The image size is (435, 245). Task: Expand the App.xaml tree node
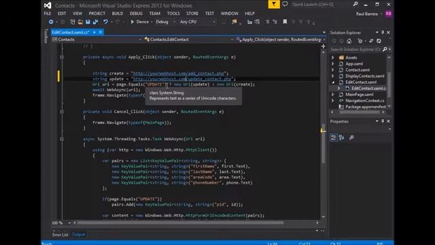coord(333,63)
